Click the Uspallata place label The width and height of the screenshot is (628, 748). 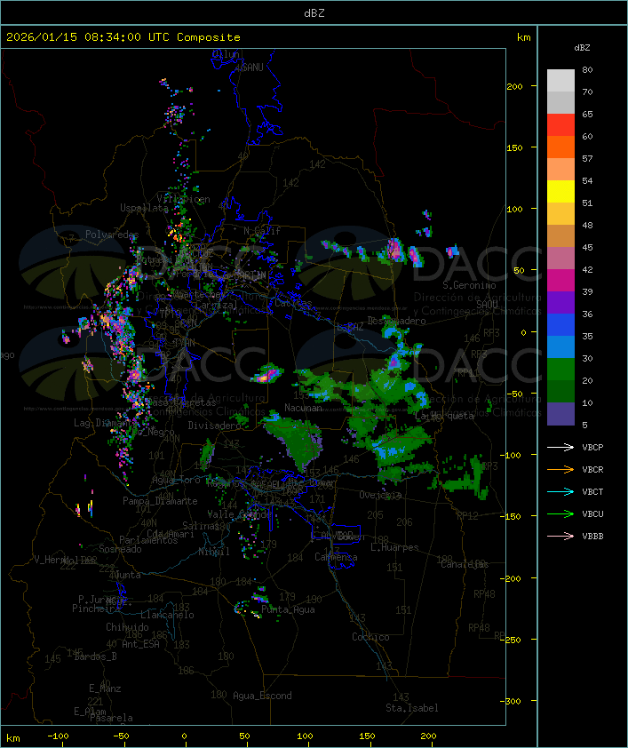pyautogui.click(x=144, y=208)
